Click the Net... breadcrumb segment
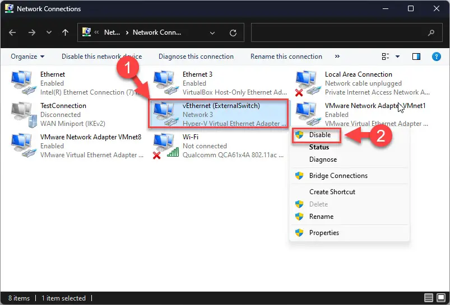 tap(112, 32)
